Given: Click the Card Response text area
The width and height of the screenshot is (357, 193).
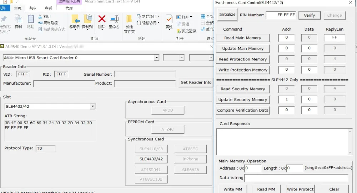Looking at the screenshot, I should (282, 142).
